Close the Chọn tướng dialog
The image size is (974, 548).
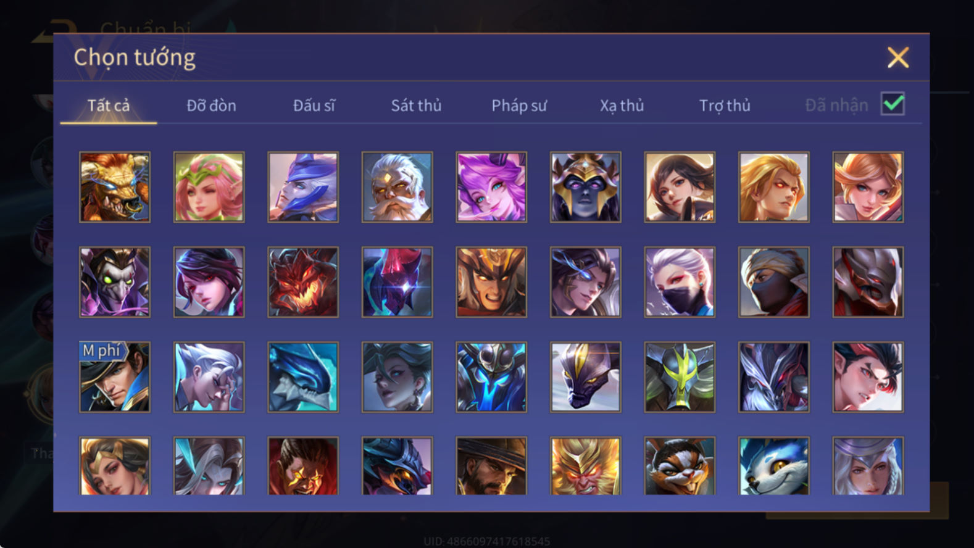click(x=898, y=57)
